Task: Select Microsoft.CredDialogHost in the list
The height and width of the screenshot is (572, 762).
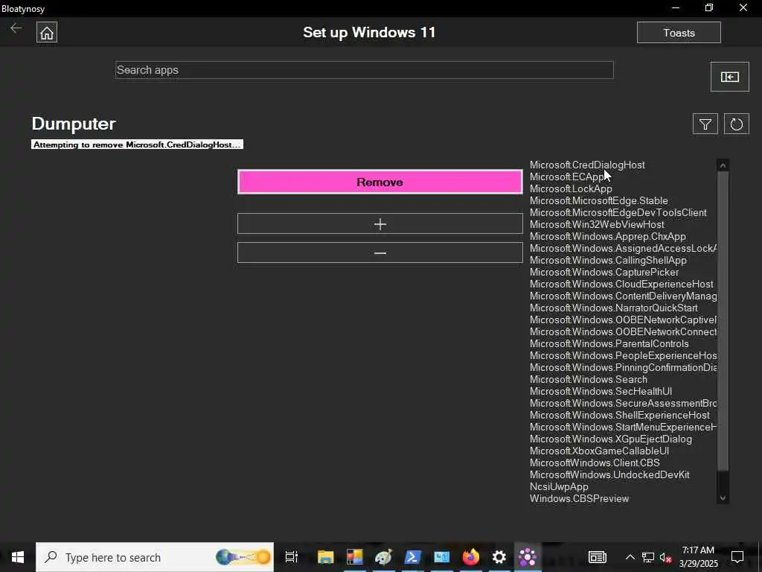Action: [x=587, y=165]
